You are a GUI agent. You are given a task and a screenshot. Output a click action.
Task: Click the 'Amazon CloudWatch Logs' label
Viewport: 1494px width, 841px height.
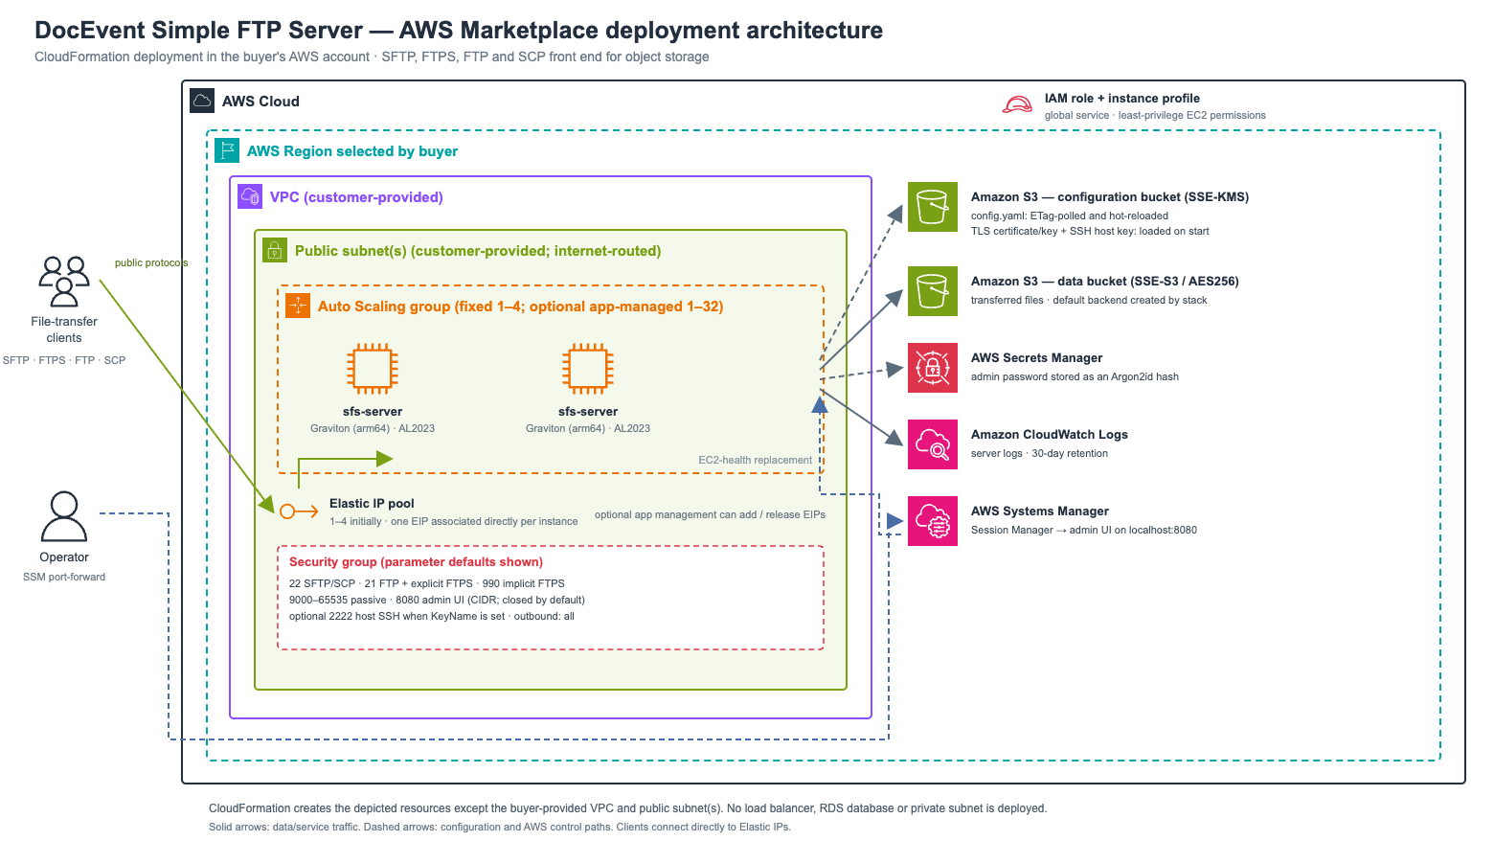tap(1050, 434)
